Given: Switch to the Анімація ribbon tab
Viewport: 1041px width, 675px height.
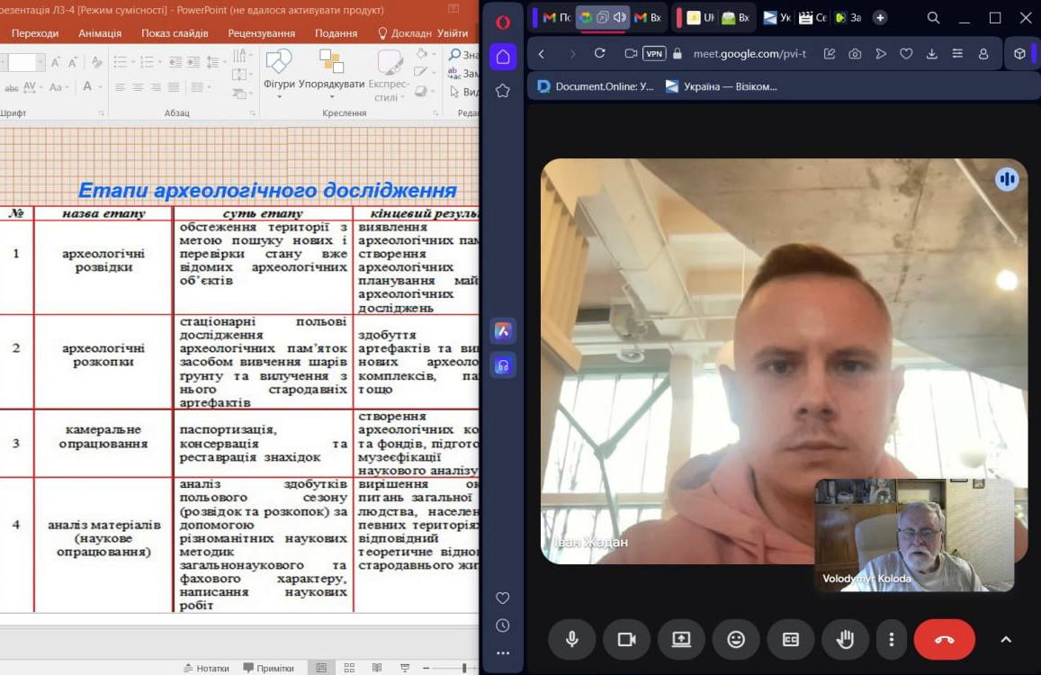Looking at the screenshot, I should tap(100, 33).
